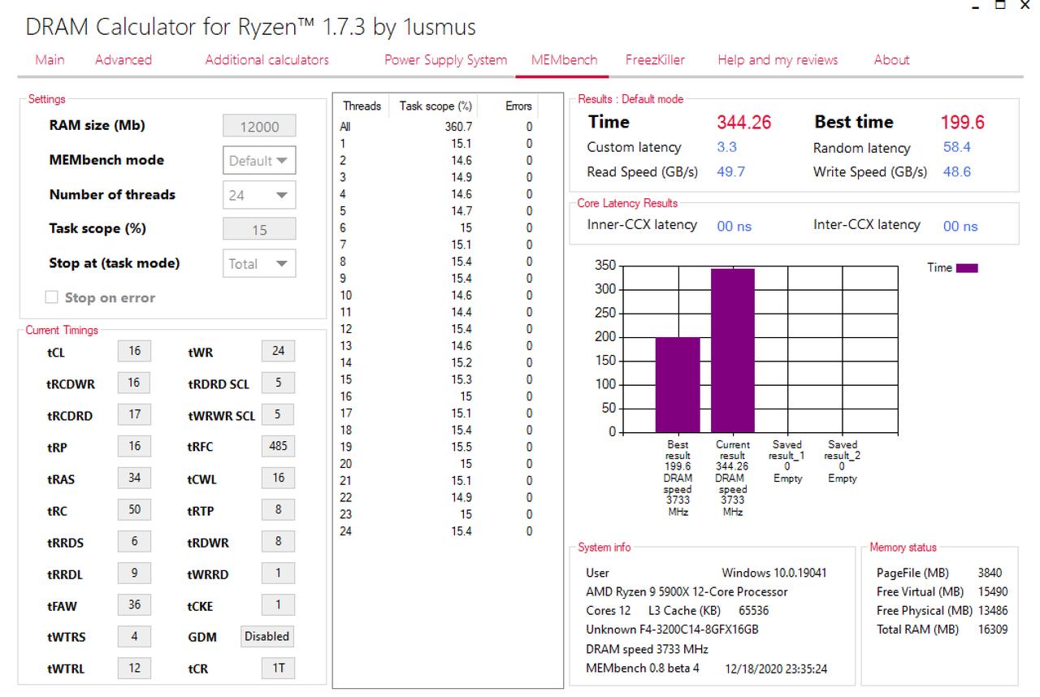
Task: Click the tRAS value box
Action: coord(134,478)
